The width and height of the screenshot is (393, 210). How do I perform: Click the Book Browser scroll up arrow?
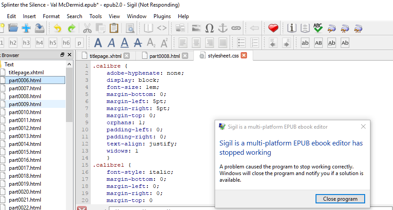pos(69,65)
